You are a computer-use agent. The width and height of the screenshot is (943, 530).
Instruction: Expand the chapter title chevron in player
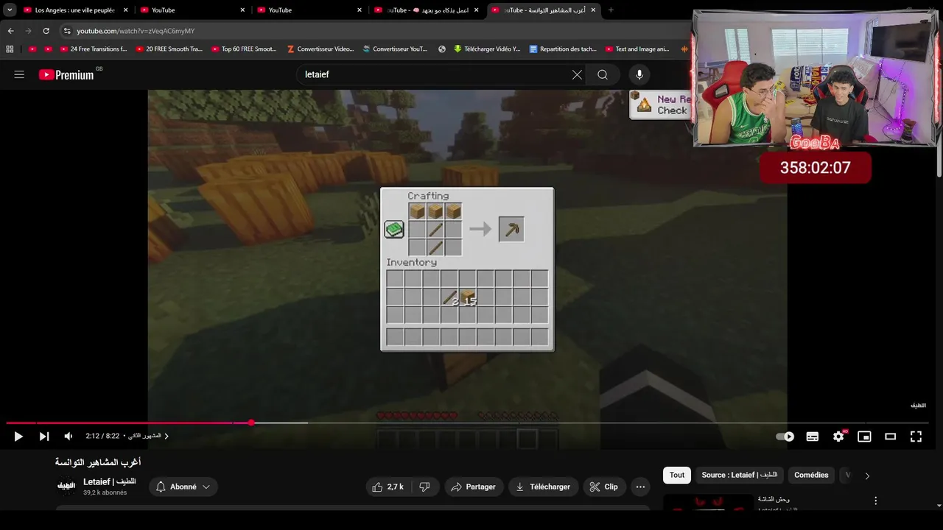[166, 437]
